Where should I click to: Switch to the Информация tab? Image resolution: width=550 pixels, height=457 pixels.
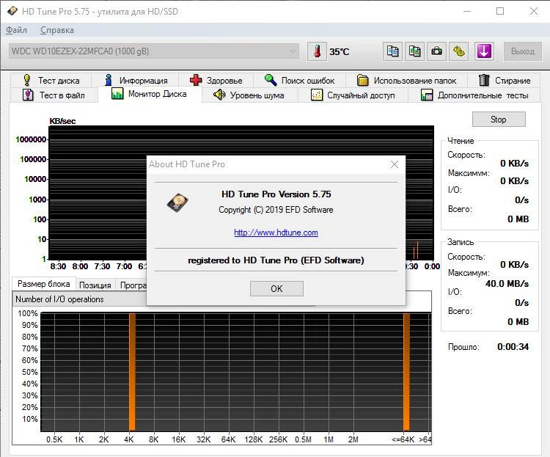coord(136,81)
